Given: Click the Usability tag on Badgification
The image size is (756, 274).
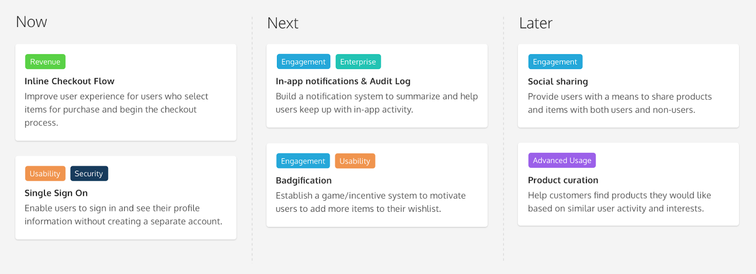Looking at the screenshot, I should coord(354,160).
